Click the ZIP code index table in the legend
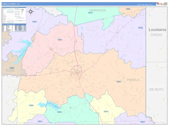This screenshot has width=169, height=127. click(14, 28)
